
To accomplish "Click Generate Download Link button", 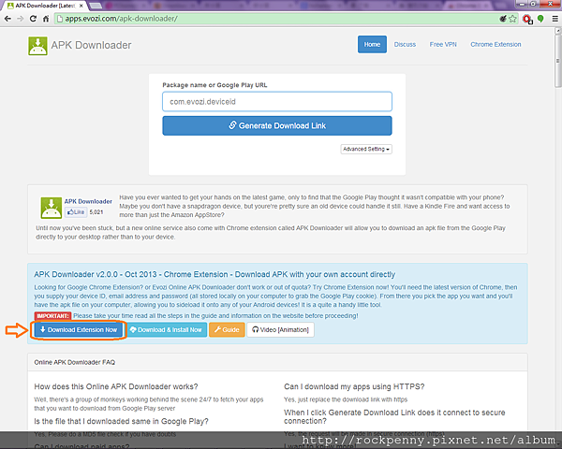I will pyautogui.click(x=277, y=125).
